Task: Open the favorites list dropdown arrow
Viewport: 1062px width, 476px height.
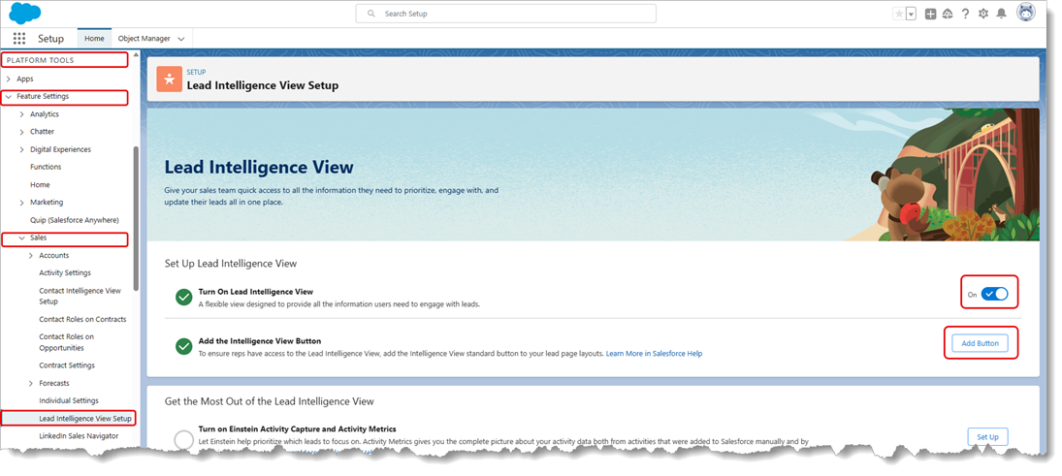Action: click(911, 14)
